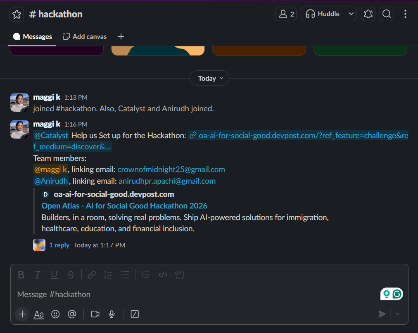418x333 pixels.
Task: Start a Huddle in this channel
Action: pyautogui.click(x=323, y=14)
